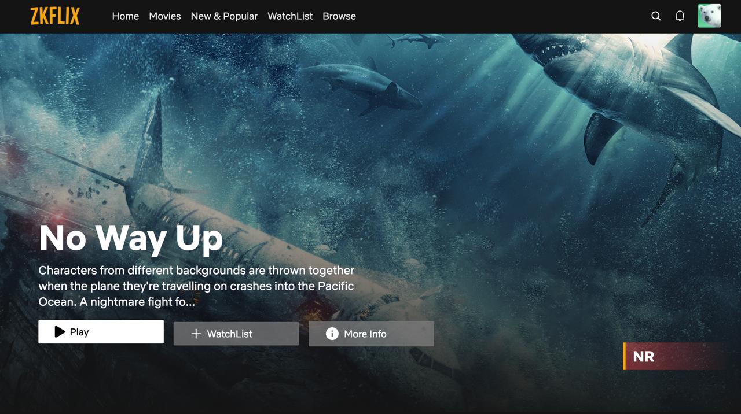741x414 pixels.
Task: Click the ZKFLIX logo
Action: pos(55,16)
